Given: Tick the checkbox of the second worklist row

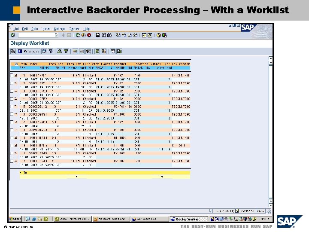Looking at the screenshot, I should [12, 83].
